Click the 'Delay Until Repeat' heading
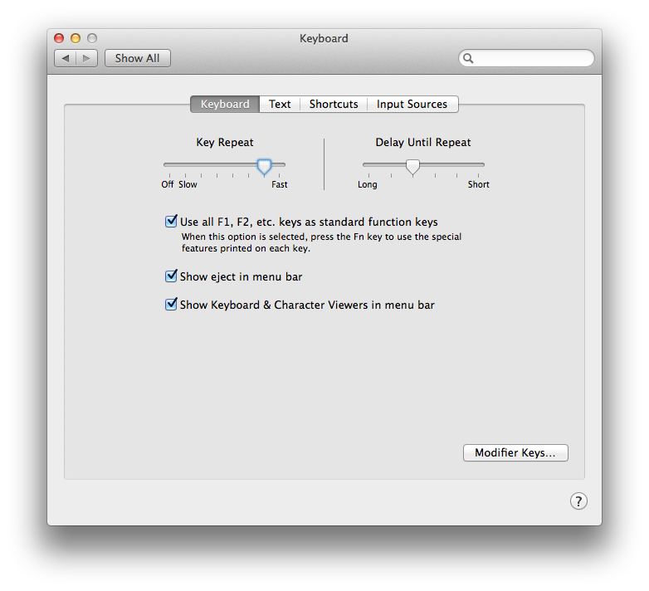 click(423, 143)
